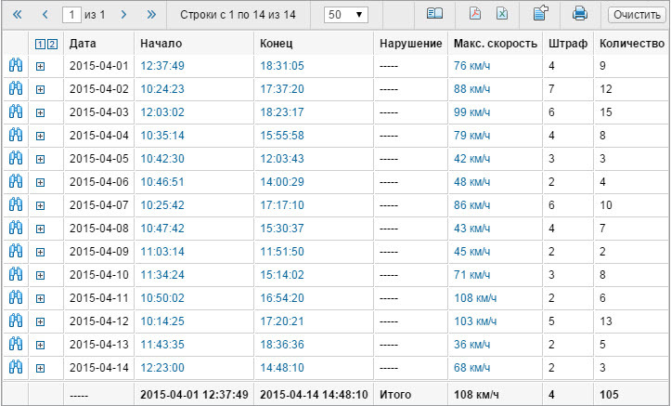The height and width of the screenshot is (406, 671).
Task: Export the report to Excel
Action: coord(502,14)
